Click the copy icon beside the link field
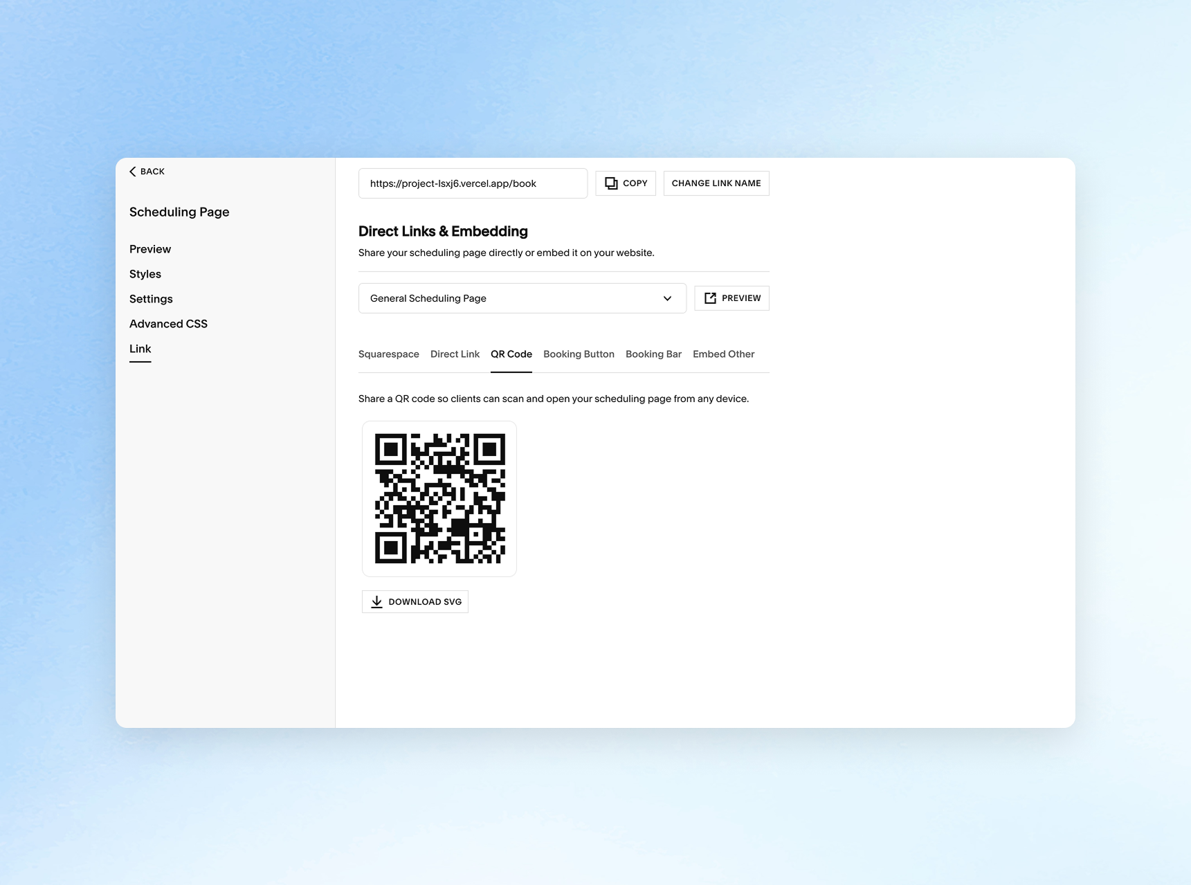1191x885 pixels. pyautogui.click(x=611, y=183)
